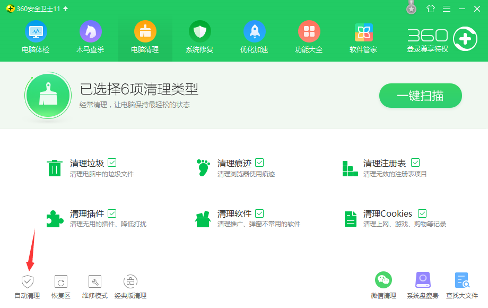Image resolution: width=488 pixels, height=308 pixels.
Task: Click the medal icon in title bar
Action: click(412, 7)
